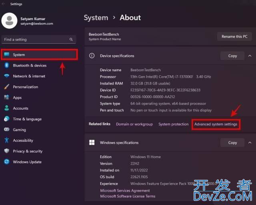Screen dimensions: 256x205
Task: Open Accessibility settings category
Action: [x=39, y=141]
